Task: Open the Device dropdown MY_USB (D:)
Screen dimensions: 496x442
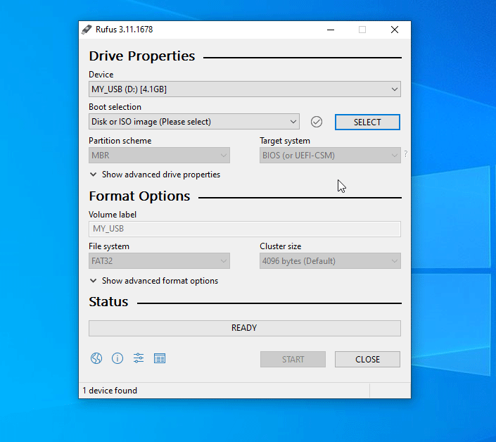Action: 245,89
